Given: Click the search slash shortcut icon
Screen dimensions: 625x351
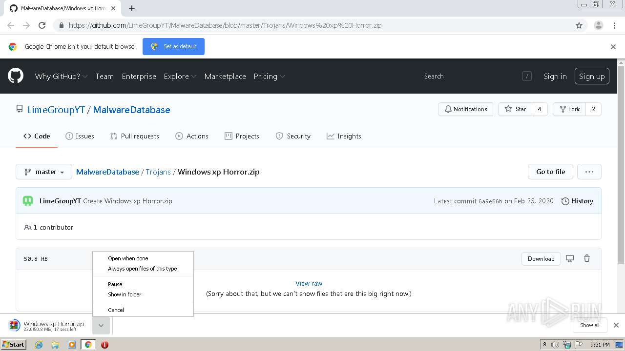Looking at the screenshot, I should [527, 76].
